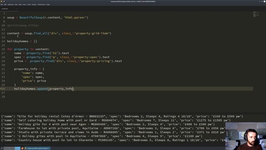Click the 'for' keyword on line 16

[10, 49]
